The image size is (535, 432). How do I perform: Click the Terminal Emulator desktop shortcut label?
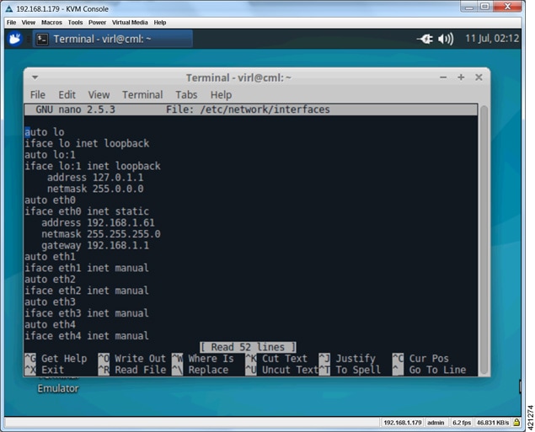[x=58, y=388]
